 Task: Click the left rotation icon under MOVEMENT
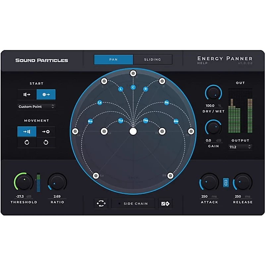point(26,142)
